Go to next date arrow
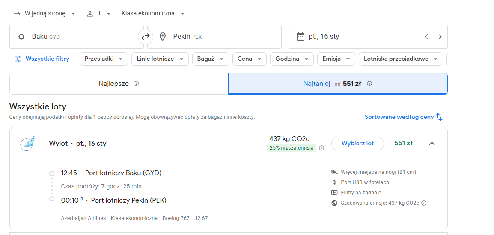The image size is (494, 235). [440, 37]
